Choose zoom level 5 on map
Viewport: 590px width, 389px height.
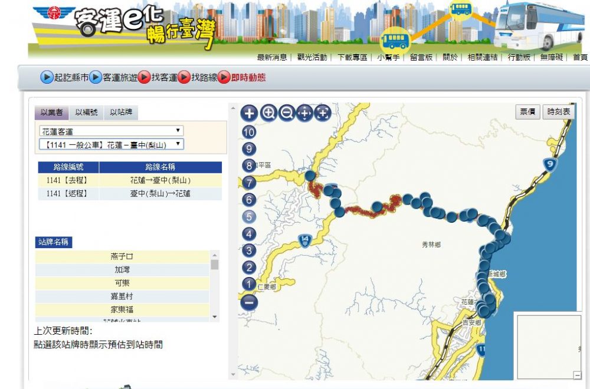[249, 216]
